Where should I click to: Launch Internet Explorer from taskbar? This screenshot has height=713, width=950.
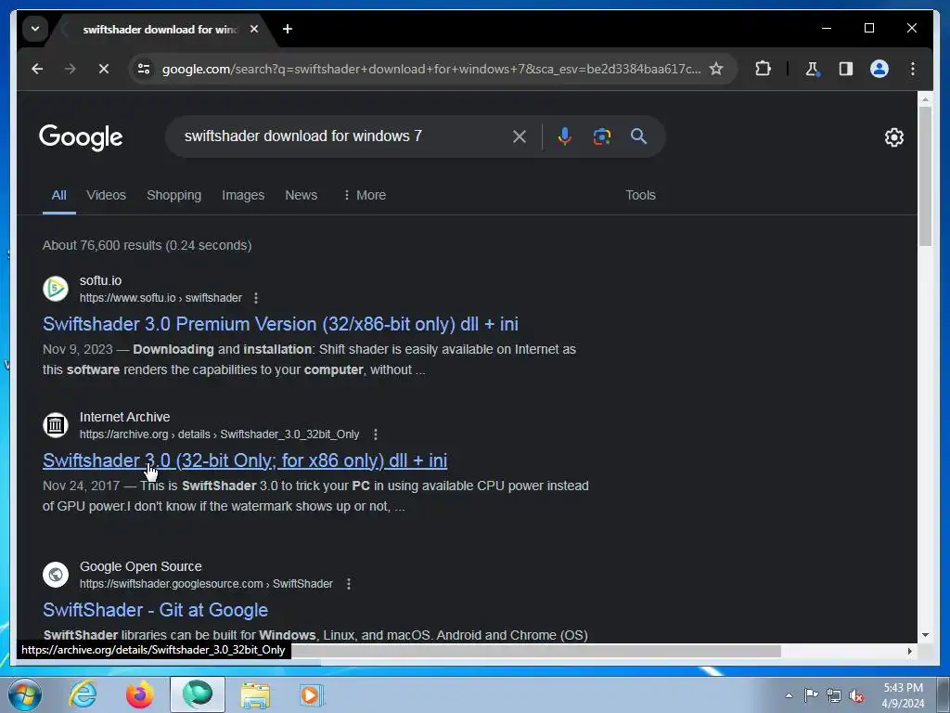(83, 694)
